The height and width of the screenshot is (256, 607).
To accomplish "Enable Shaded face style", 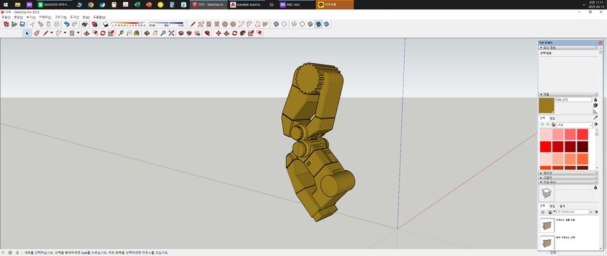I will coord(310,24).
